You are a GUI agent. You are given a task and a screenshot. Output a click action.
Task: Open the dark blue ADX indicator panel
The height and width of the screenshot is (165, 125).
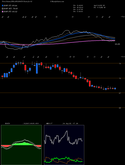click(x=64, y=145)
